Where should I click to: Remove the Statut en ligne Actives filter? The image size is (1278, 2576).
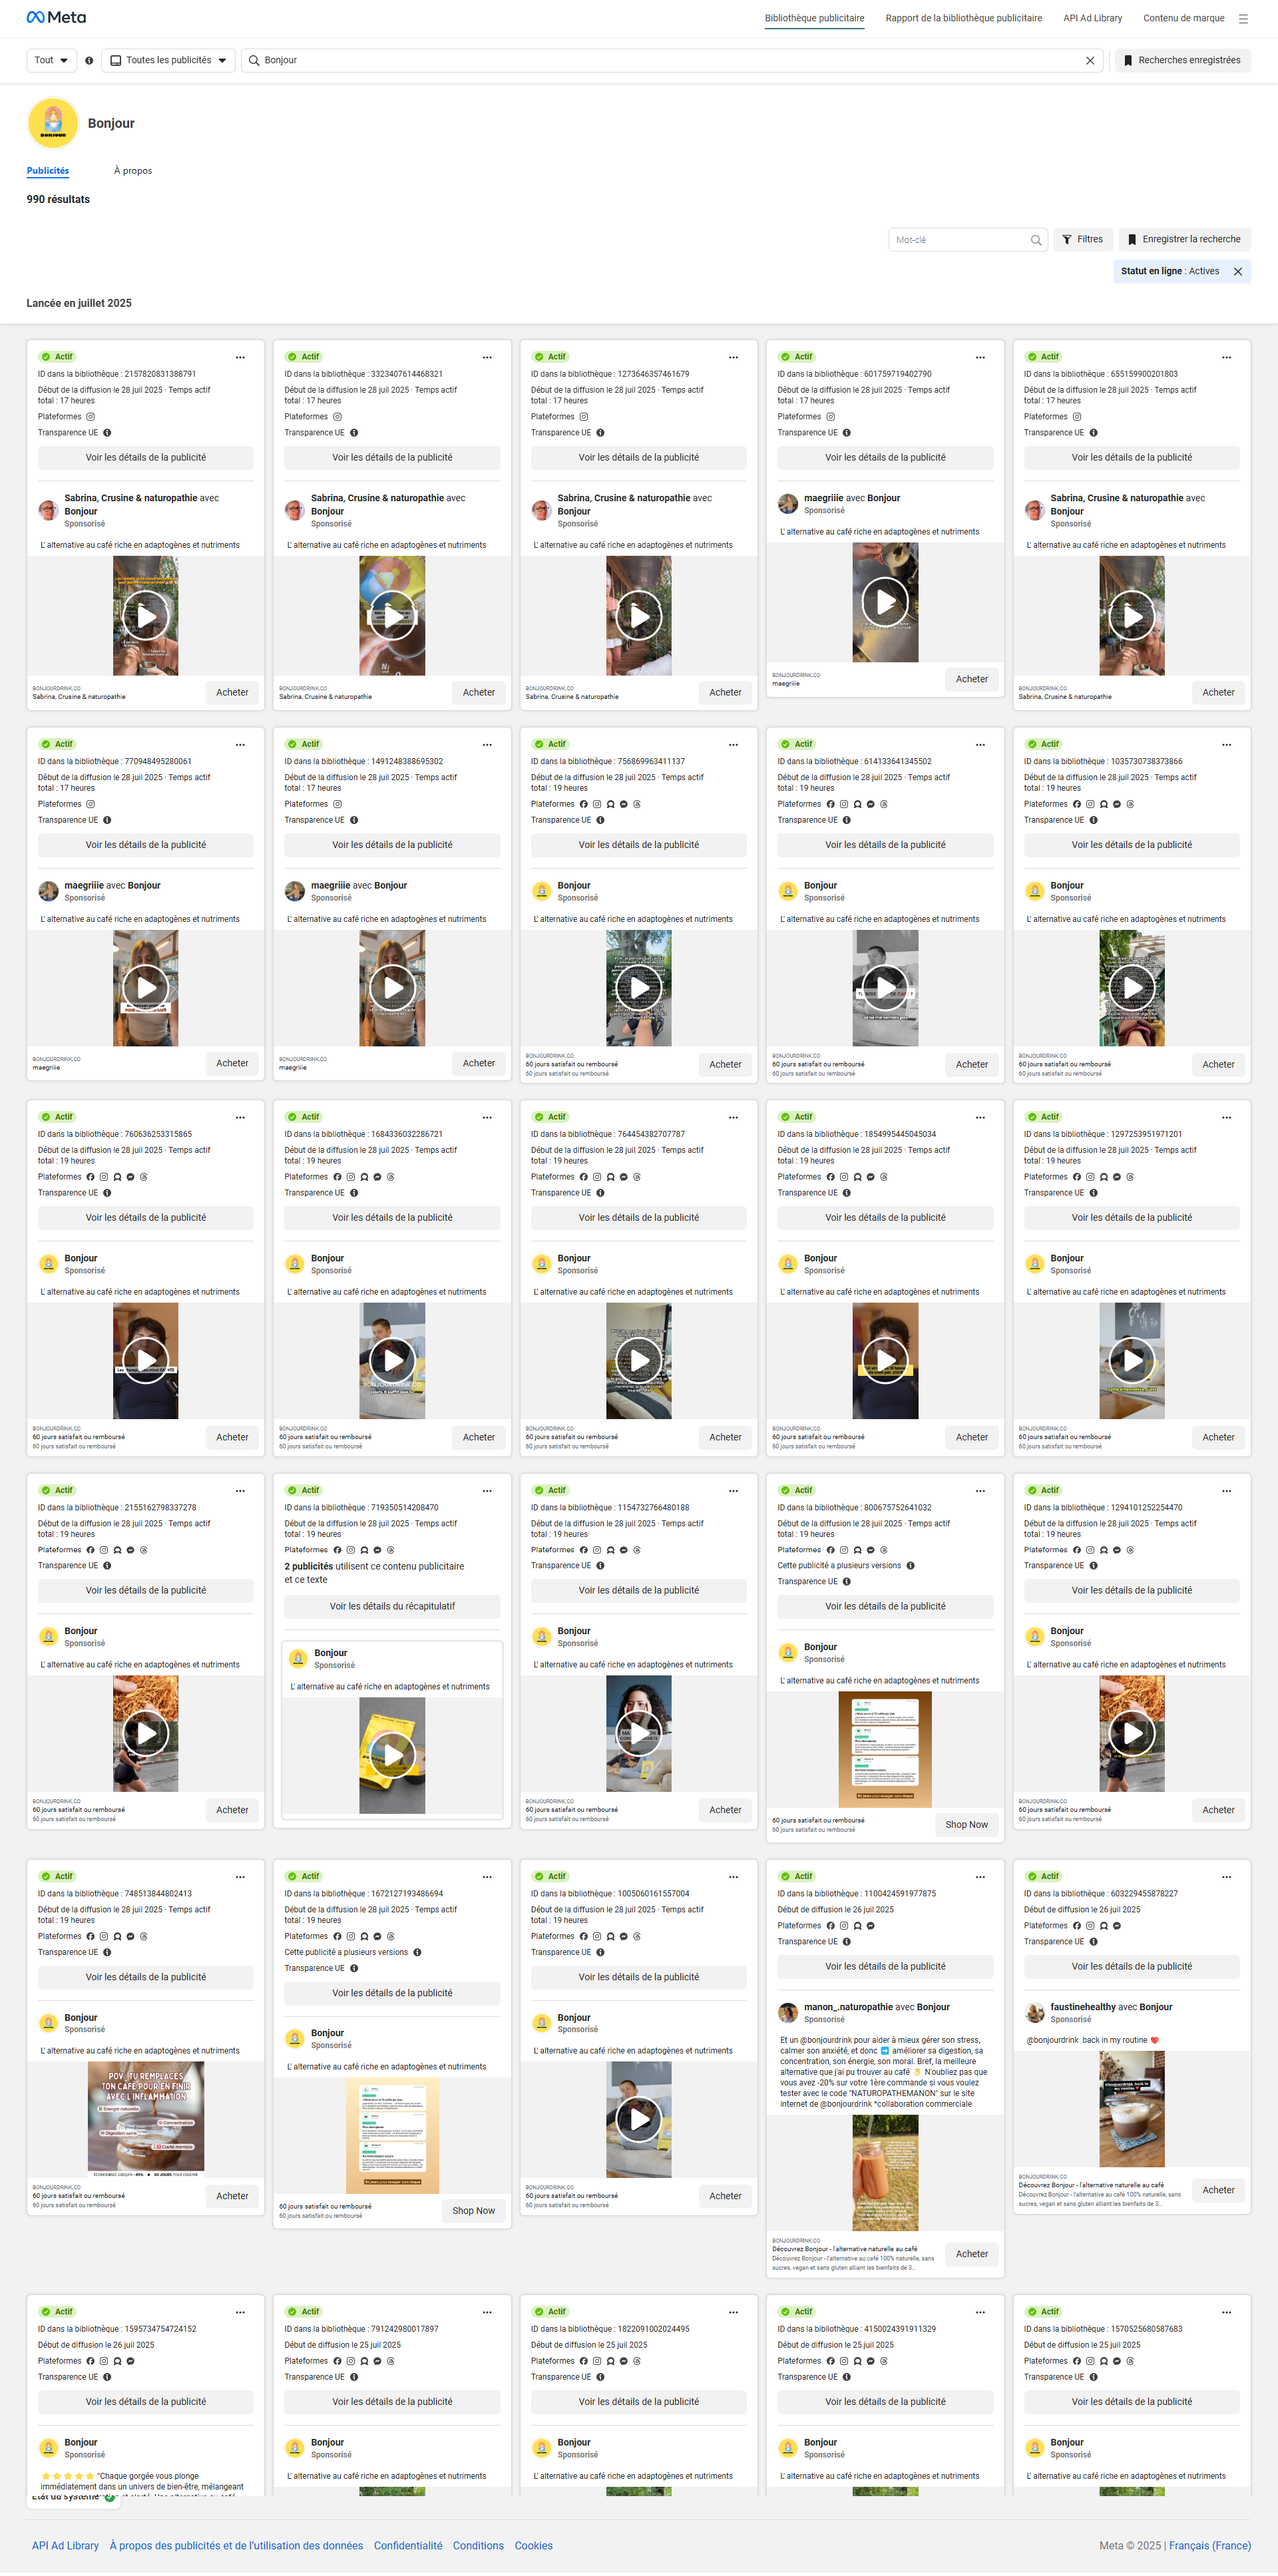click(1238, 272)
